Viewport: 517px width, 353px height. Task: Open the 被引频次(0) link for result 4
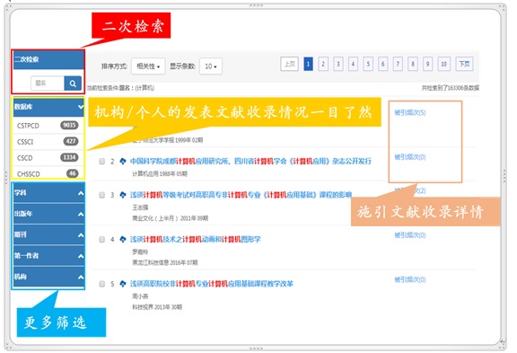410,235
